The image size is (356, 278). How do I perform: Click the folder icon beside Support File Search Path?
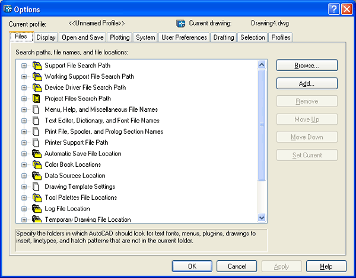tap(36, 66)
